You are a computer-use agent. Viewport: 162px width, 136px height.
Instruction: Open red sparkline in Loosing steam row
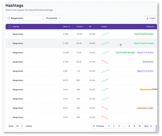point(105,108)
